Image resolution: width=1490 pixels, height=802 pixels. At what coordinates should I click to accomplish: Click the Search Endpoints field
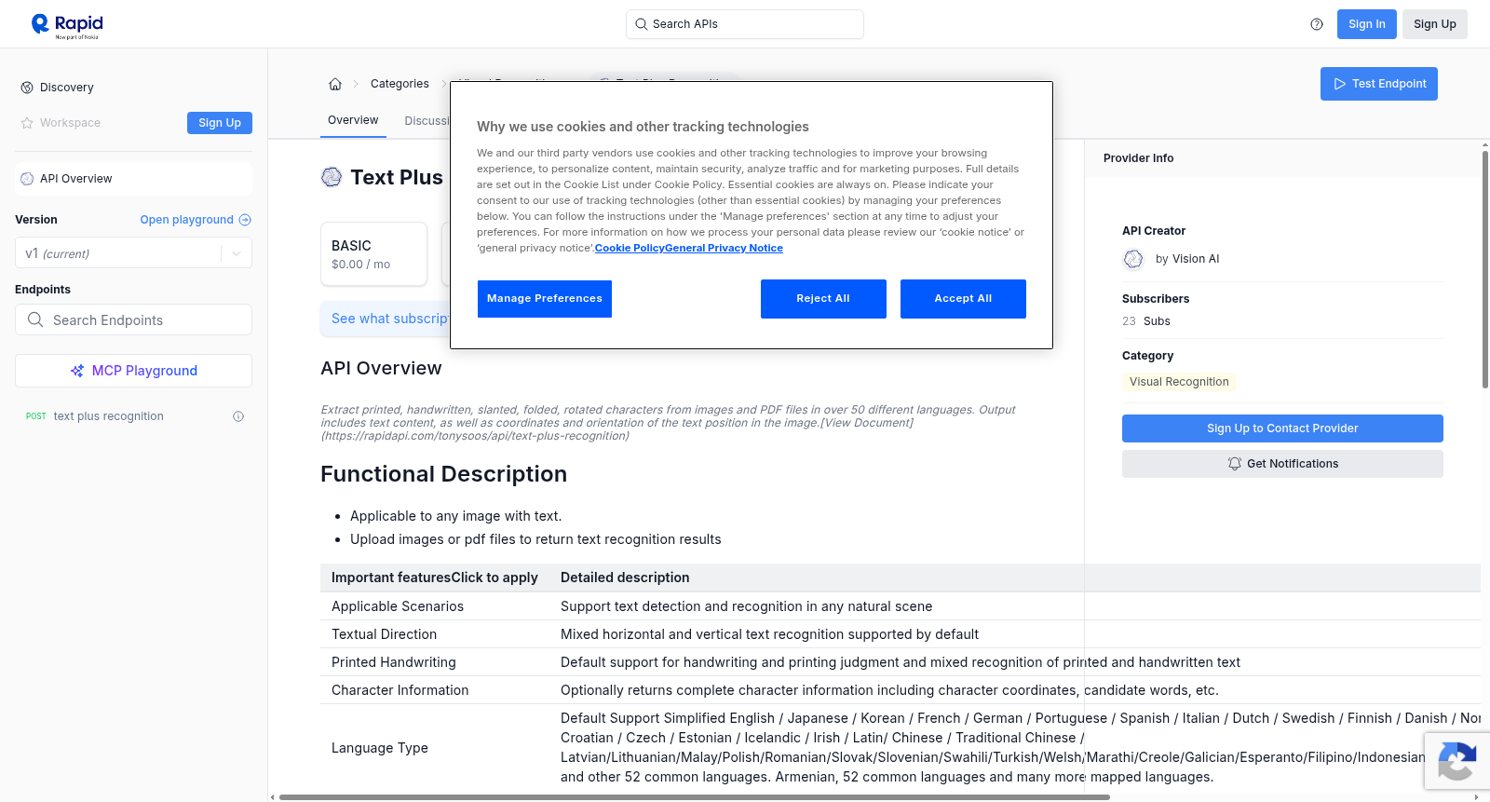click(x=133, y=319)
